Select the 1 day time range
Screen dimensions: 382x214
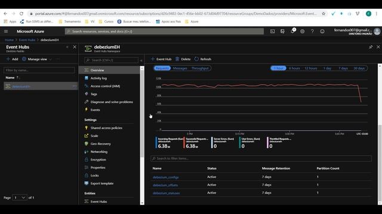[x=327, y=68]
